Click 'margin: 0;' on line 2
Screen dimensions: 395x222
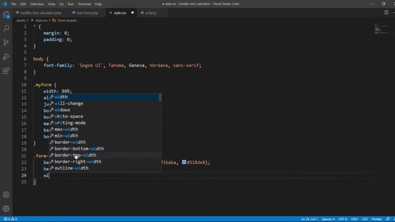tap(56, 33)
